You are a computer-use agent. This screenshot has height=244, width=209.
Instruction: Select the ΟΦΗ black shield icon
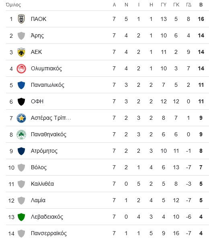click(21, 102)
